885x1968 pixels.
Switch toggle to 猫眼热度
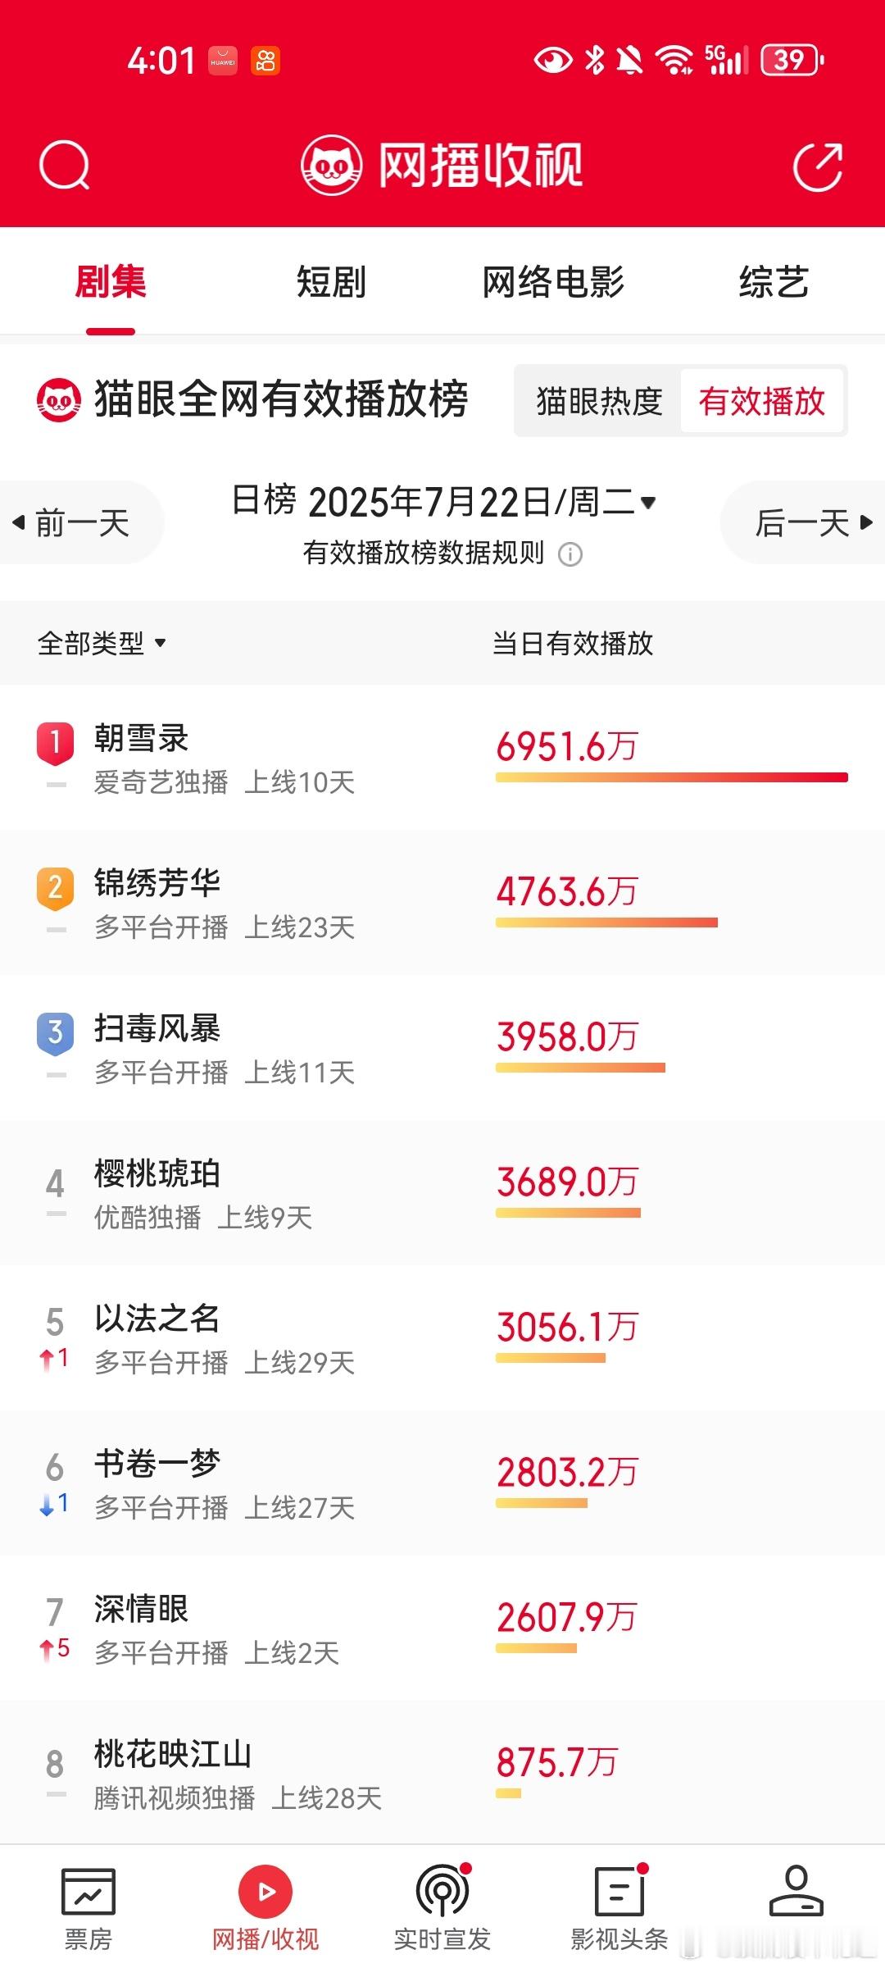599,401
